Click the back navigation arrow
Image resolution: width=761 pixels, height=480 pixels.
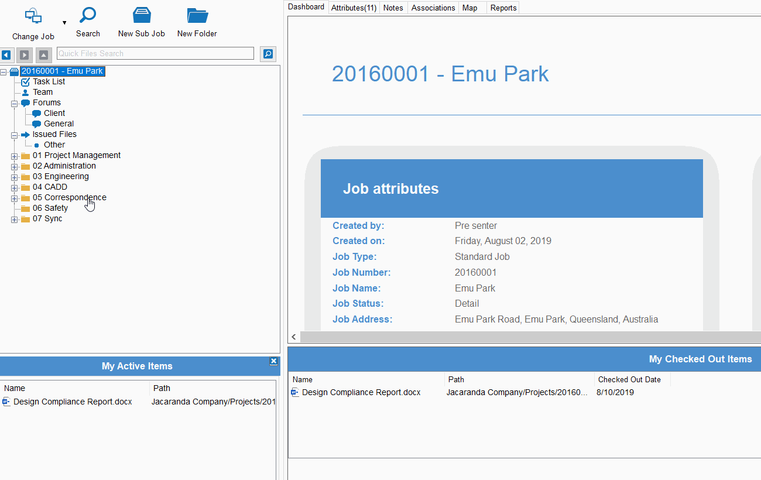[x=6, y=54]
